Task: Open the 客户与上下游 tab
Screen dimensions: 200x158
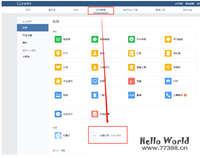Action: [x=130, y=10]
